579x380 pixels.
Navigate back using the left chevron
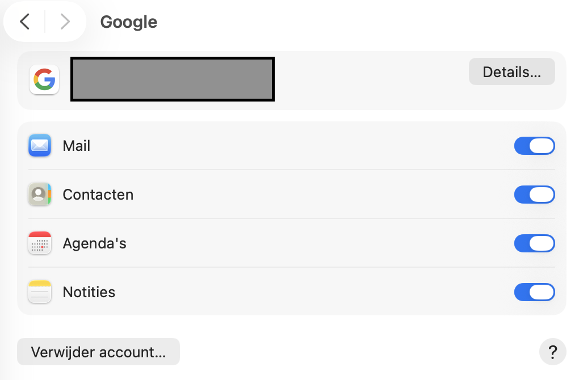coord(25,21)
